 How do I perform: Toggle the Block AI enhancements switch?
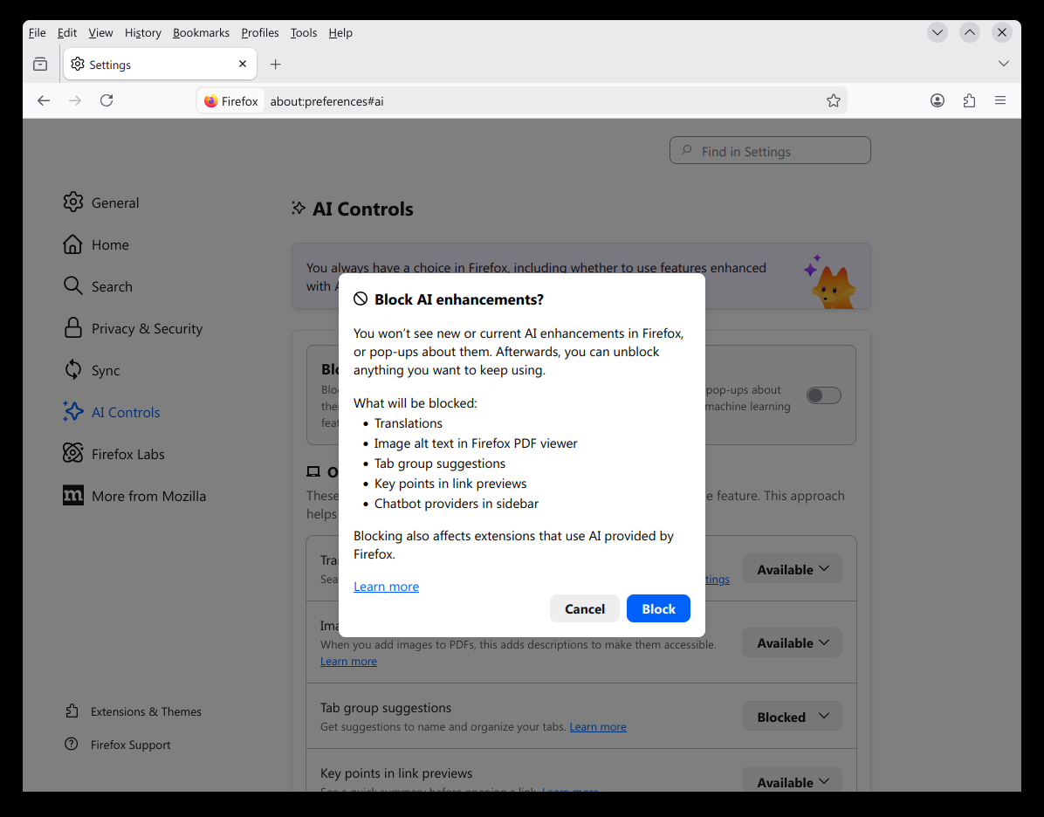[823, 395]
